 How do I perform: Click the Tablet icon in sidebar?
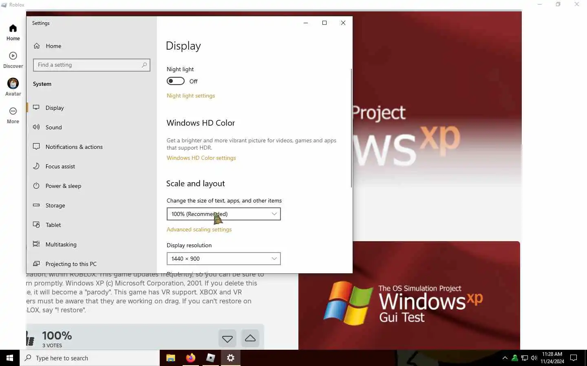(x=36, y=224)
